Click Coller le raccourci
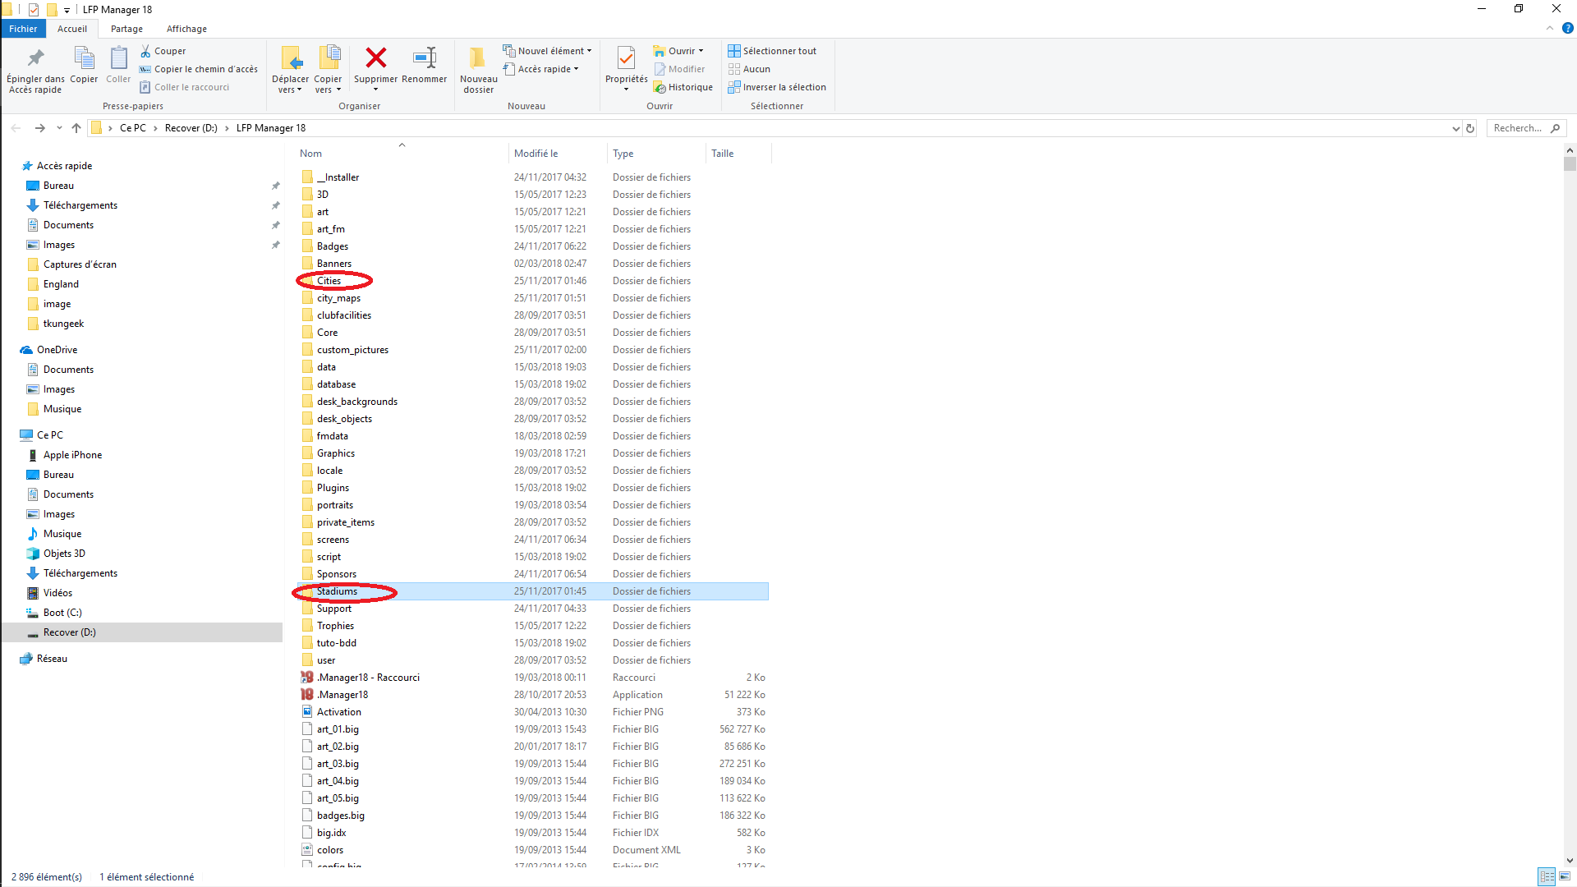Viewport: 1577px width, 887px height. pyautogui.click(x=184, y=87)
